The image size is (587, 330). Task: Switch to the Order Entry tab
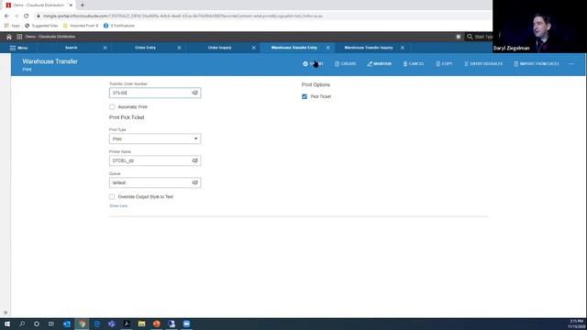pyautogui.click(x=145, y=48)
